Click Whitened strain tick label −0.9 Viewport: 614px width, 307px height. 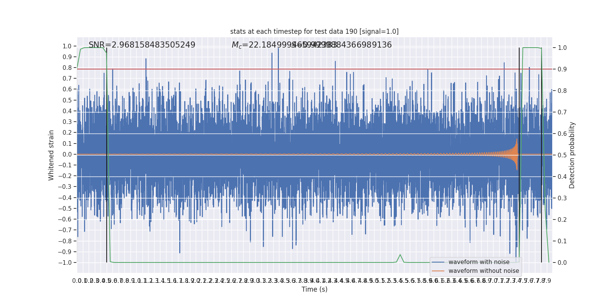(65, 252)
